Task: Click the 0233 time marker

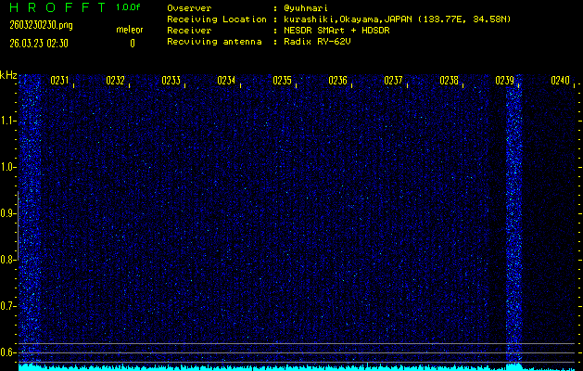Action: [171, 81]
